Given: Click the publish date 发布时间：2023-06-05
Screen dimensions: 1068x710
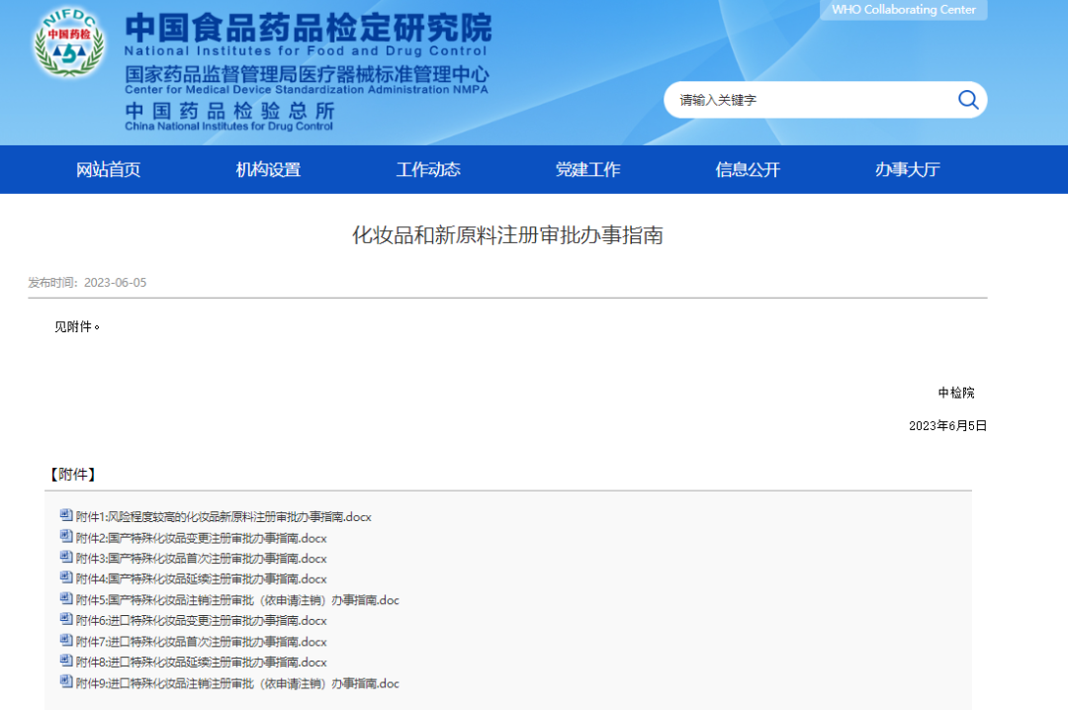Looking at the screenshot, I should 87,282.
